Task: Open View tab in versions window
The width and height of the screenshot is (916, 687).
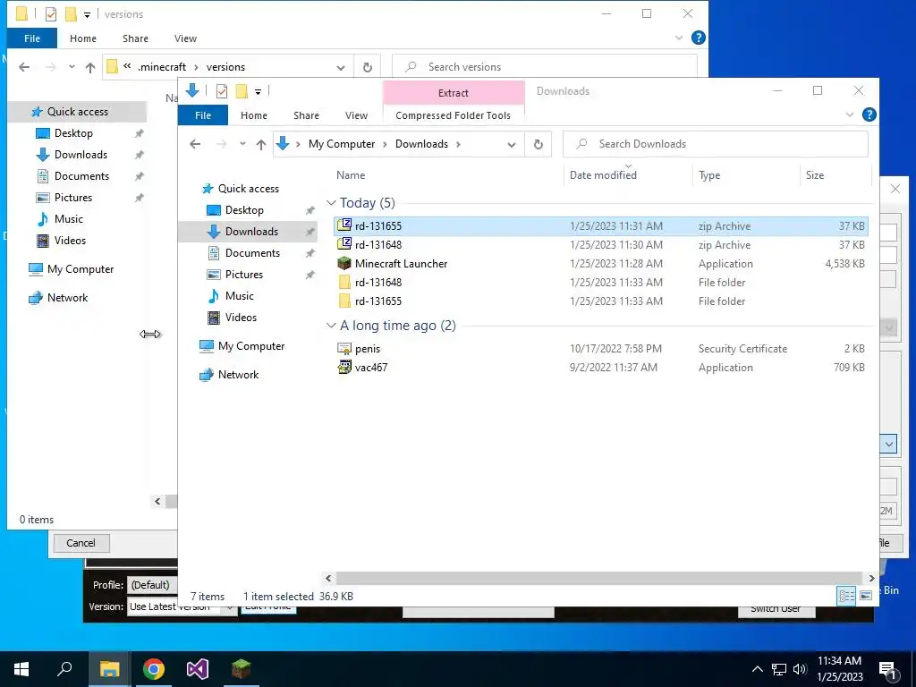Action: 185,38
